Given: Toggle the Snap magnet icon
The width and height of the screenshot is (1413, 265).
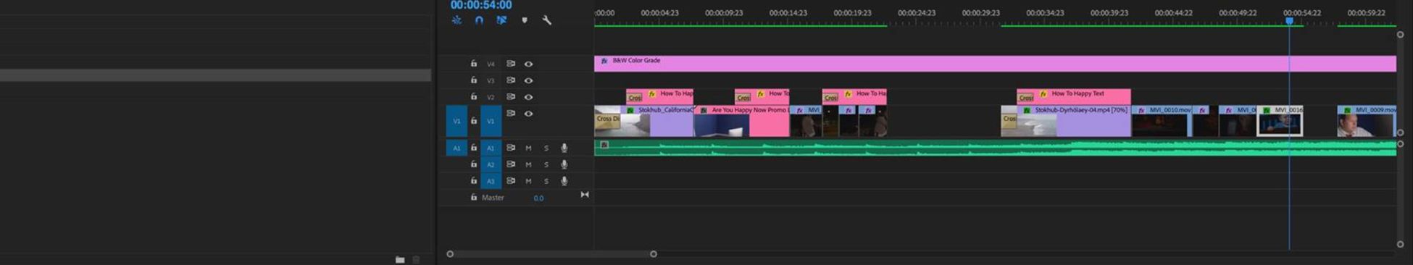Looking at the screenshot, I should click(x=479, y=20).
